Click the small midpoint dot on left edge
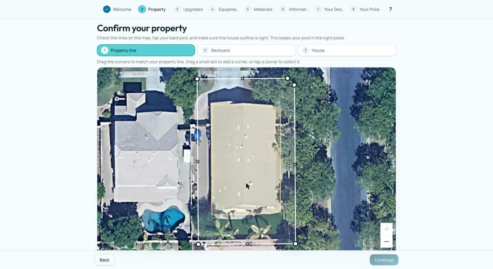Viewport: 493px width, 269px height. (198, 162)
